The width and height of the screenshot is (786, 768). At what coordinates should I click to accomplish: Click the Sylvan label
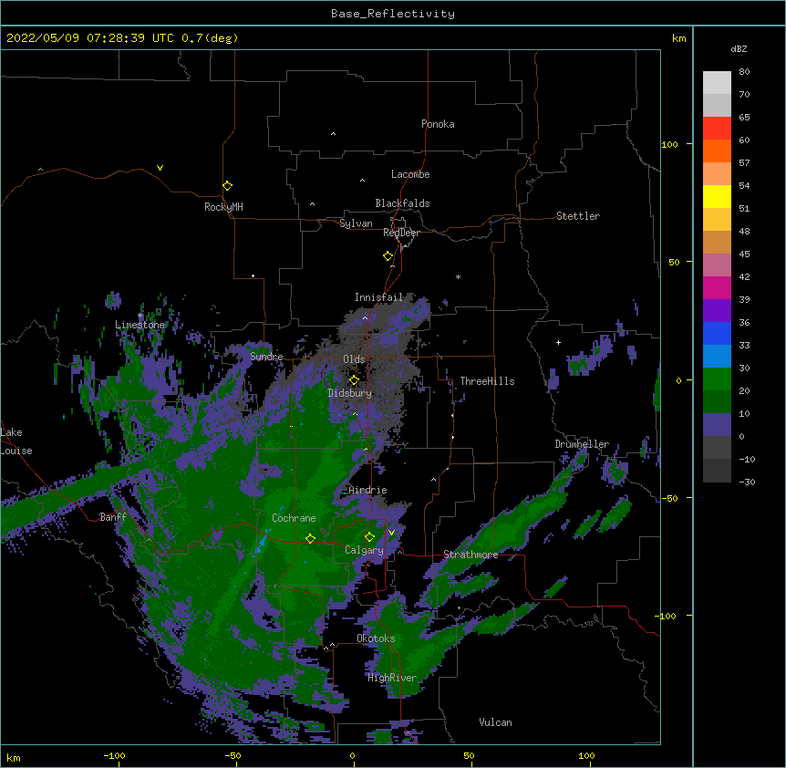[356, 223]
